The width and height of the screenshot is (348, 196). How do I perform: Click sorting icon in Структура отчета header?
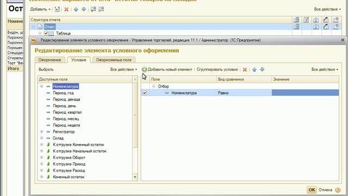[x=316, y=20]
